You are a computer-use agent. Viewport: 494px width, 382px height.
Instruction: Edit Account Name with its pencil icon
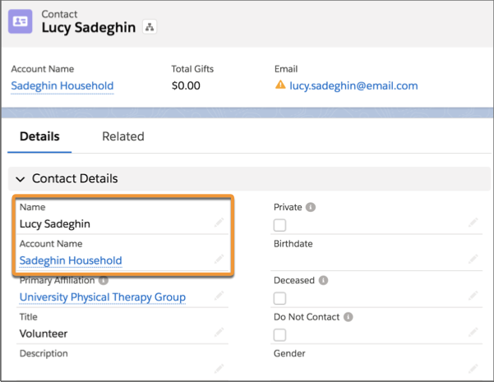[x=219, y=259]
